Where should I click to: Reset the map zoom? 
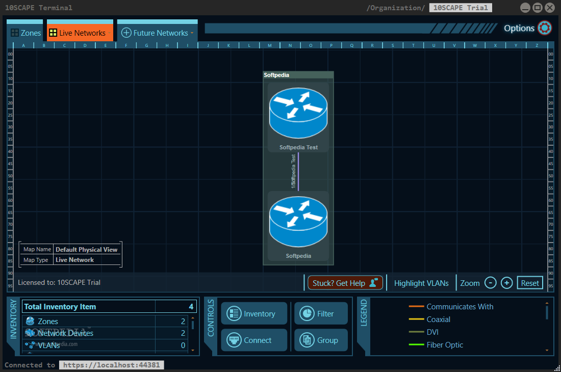tap(530, 283)
